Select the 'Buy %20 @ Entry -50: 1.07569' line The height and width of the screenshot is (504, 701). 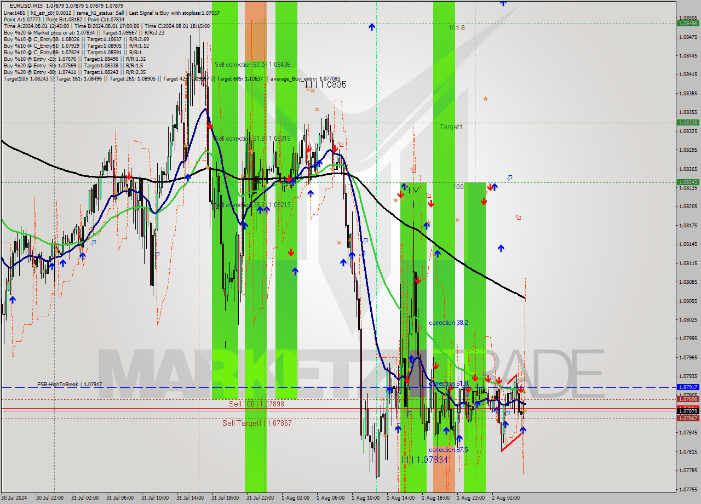click(x=73, y=65)
